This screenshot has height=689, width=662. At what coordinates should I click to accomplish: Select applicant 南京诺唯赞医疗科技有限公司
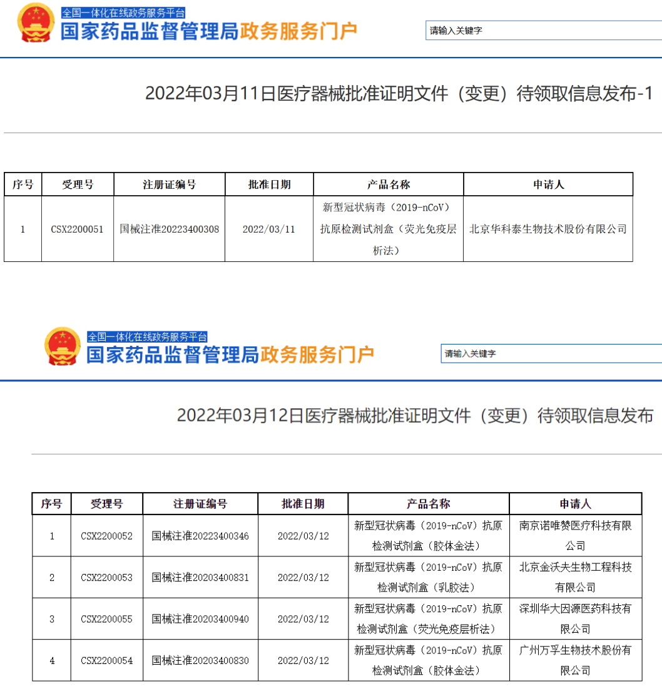pyautogui.click(x=576, y=536)
